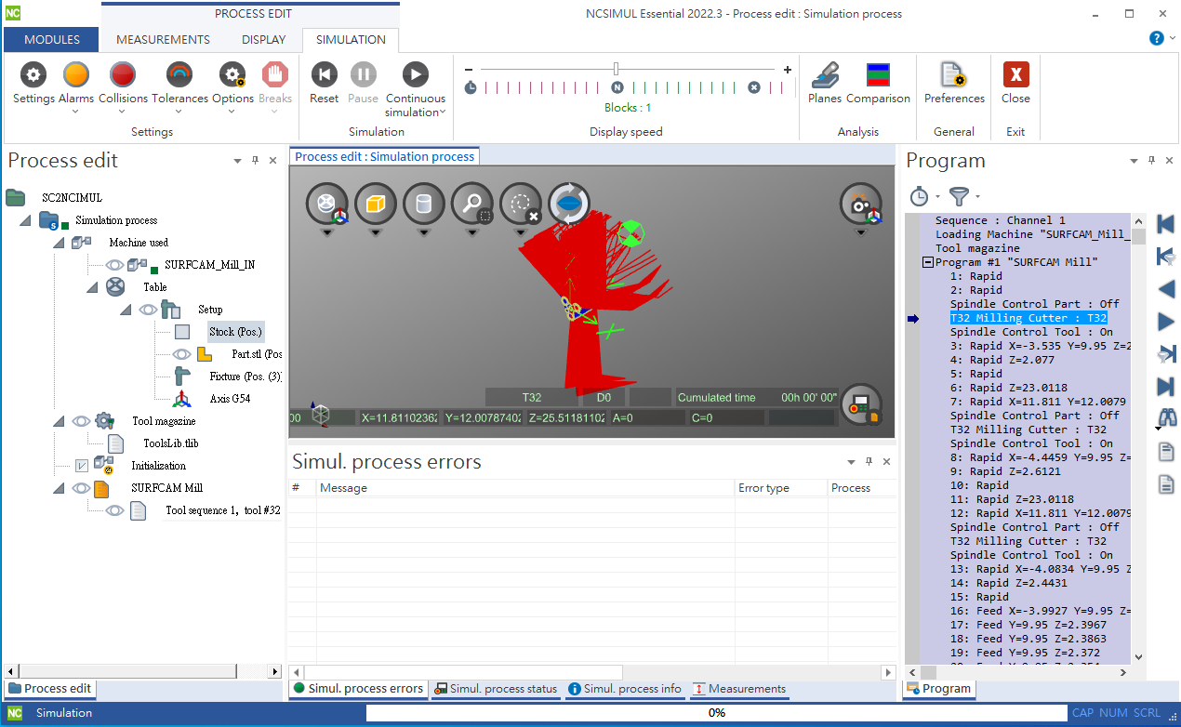
Task: Open the Simul. process status tab
Action: tap(496, 689)
